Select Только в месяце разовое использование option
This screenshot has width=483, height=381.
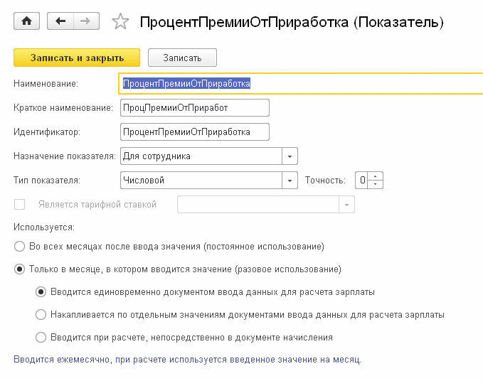(19, 269)
